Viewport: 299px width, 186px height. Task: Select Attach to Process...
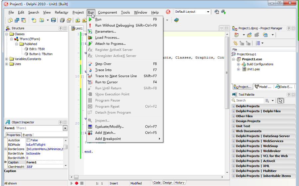125,44
